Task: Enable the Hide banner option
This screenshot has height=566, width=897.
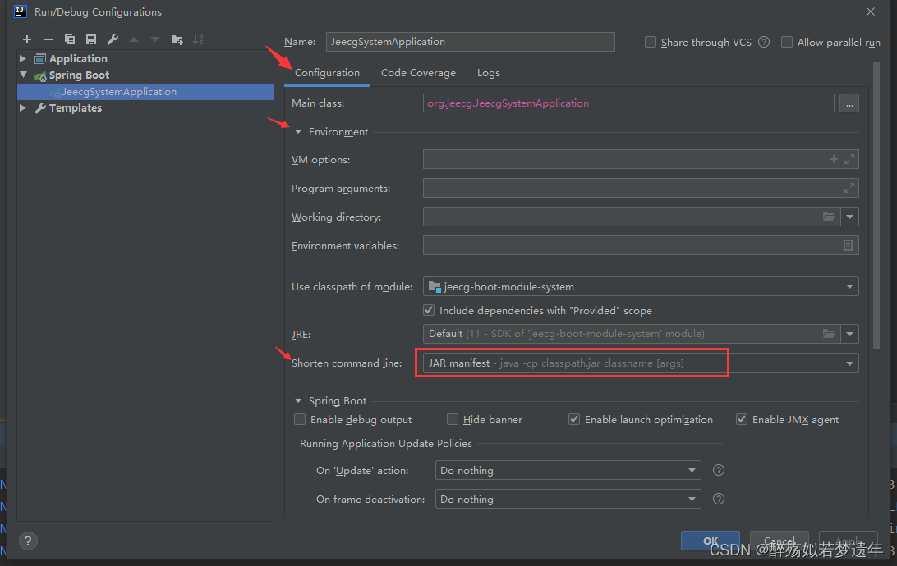Action: [x=452, y=419]
